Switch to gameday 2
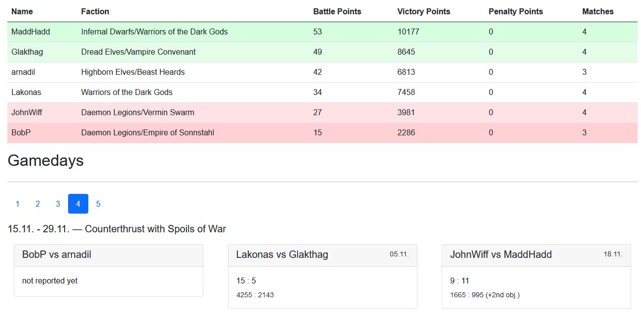 [x=38, y=204]
